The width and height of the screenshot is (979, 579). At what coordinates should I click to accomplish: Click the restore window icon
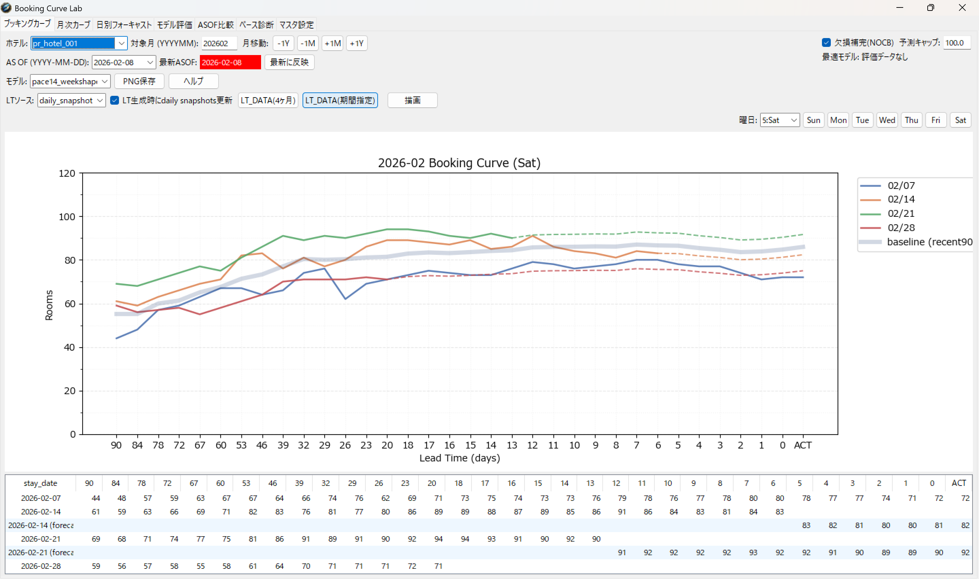931,8
